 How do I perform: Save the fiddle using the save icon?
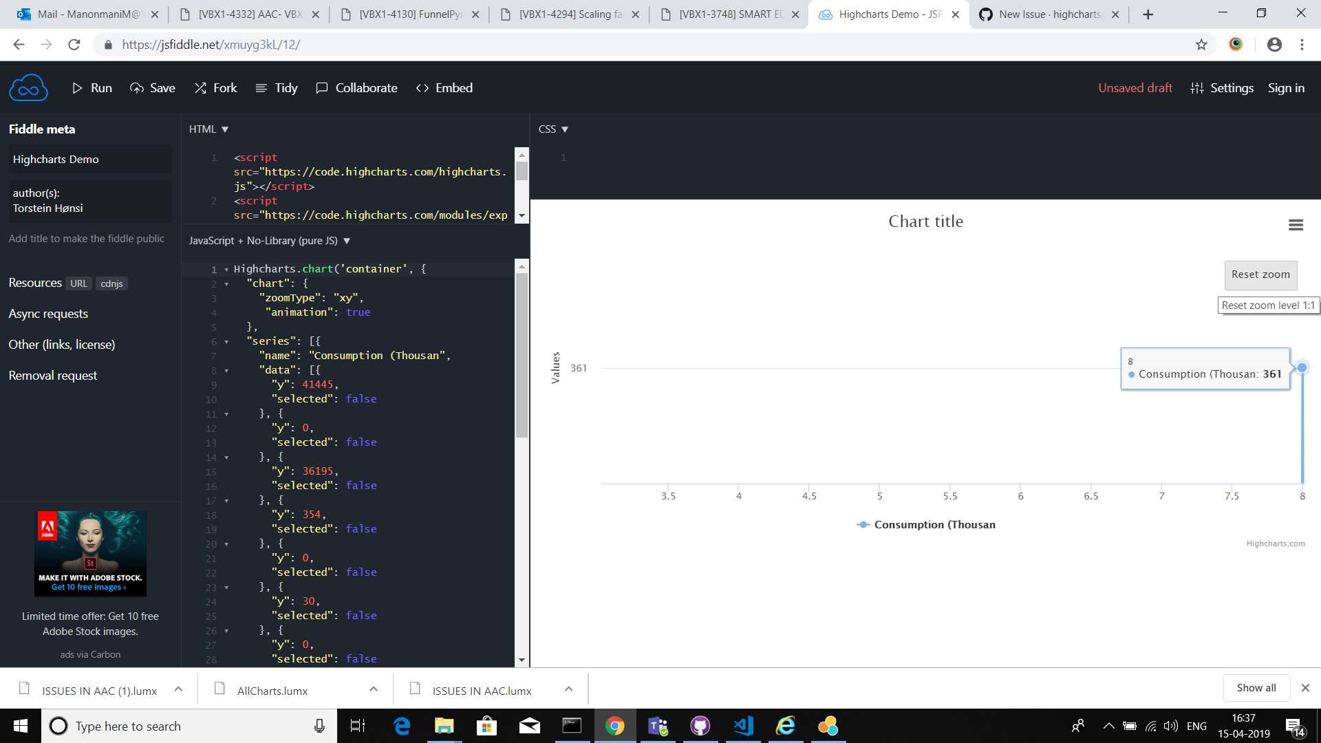(x=136, y=87)
